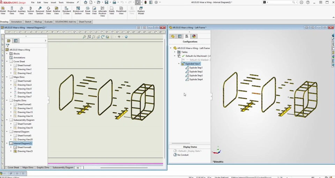Open the Sheet Format ribbon tab
Image resolution: width=335 pixels, height=178 pixels.
(85, 22)
